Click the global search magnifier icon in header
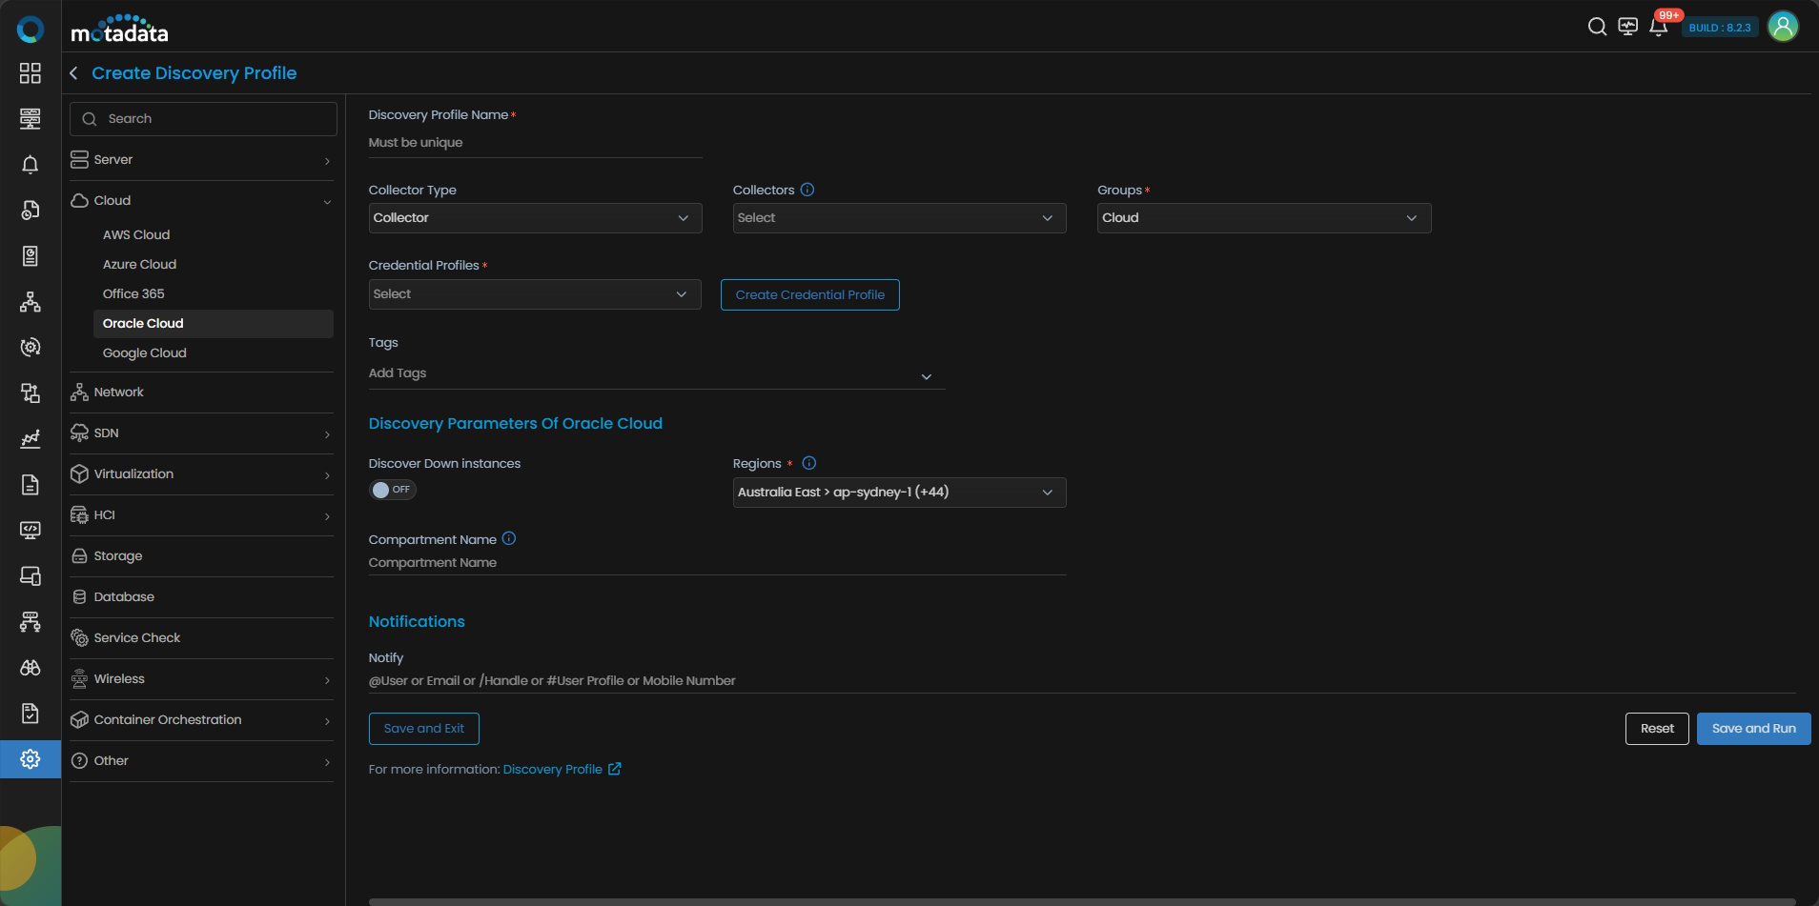The height and width of the screenshot is (906, 1819). click(x=1597, y=27)
